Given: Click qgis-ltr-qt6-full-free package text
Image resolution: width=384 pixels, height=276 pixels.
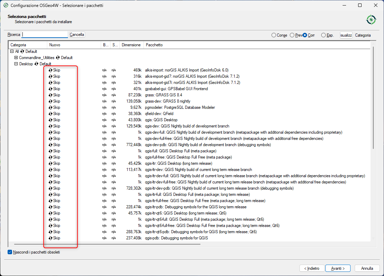Looking at the screenshot, I should (x=212, y=226).
